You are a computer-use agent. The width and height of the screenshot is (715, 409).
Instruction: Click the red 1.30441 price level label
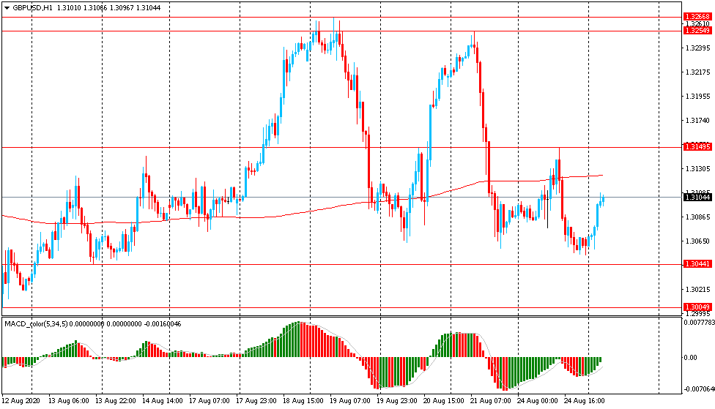click(x=697, y=264)
